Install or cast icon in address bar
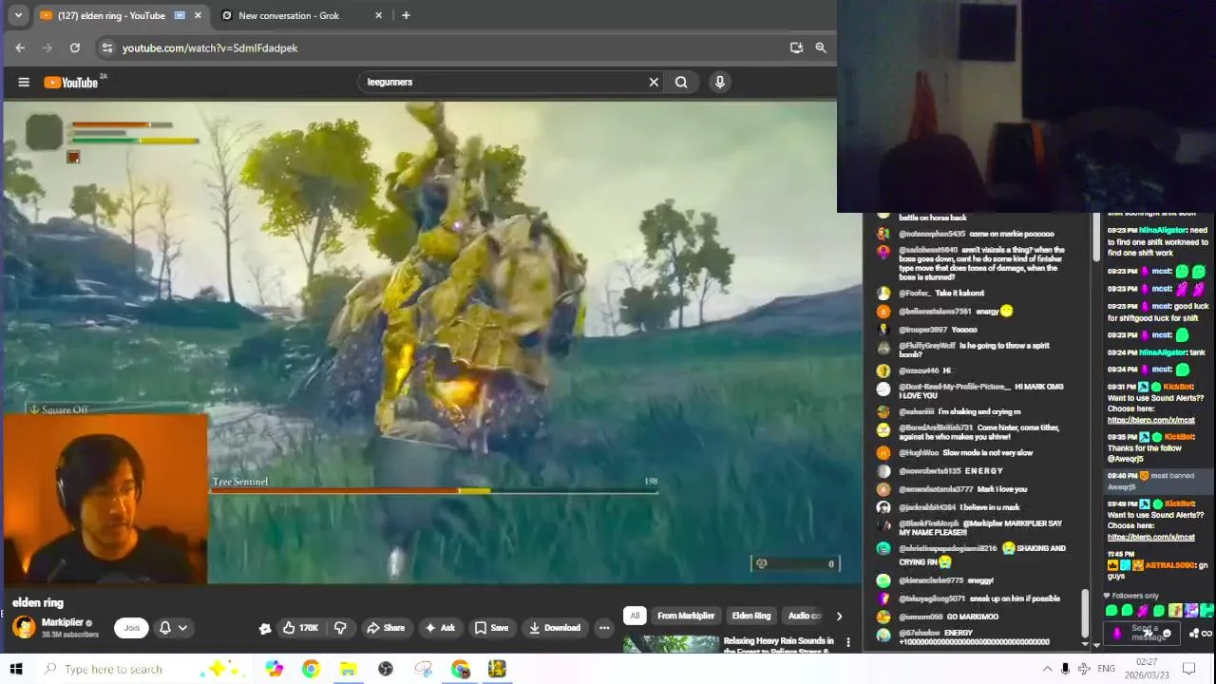This screenshot has width=1216, height=684. (x=796, y=47)
